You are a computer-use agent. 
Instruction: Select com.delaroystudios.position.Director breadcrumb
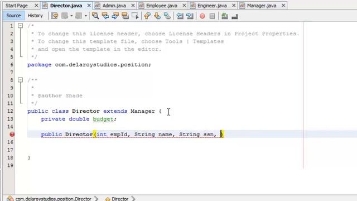(x=54, y=199)
